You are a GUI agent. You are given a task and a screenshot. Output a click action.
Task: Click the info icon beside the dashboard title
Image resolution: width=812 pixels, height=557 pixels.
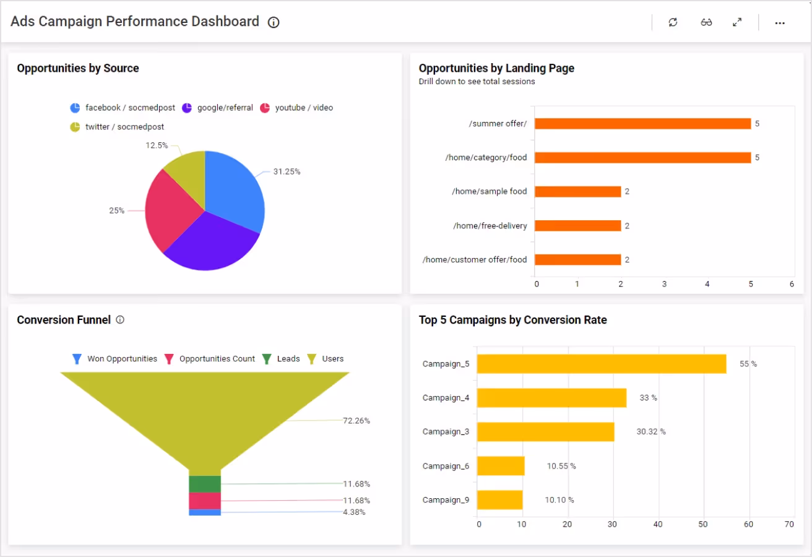pyautogui.click(x=273, y=22)
